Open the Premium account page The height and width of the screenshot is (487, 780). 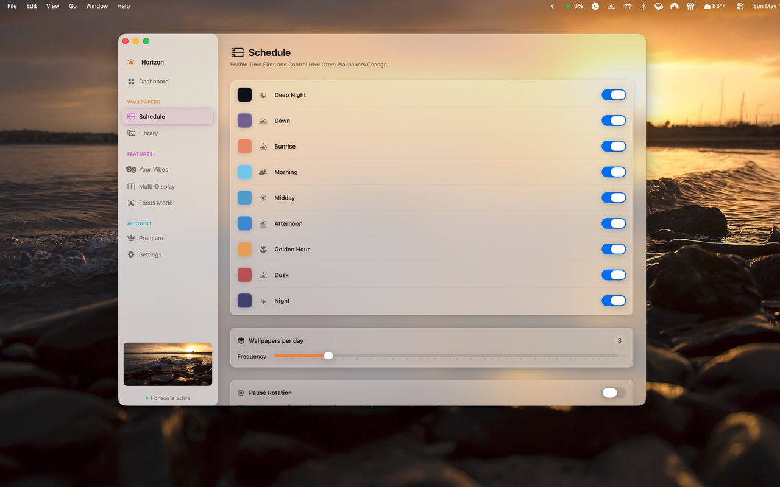click(x=168, y=238)
